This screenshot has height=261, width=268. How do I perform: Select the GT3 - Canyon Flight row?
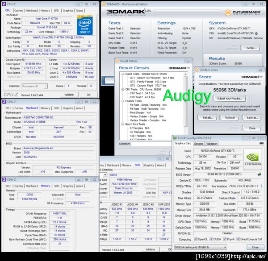(x=148, y=86)
